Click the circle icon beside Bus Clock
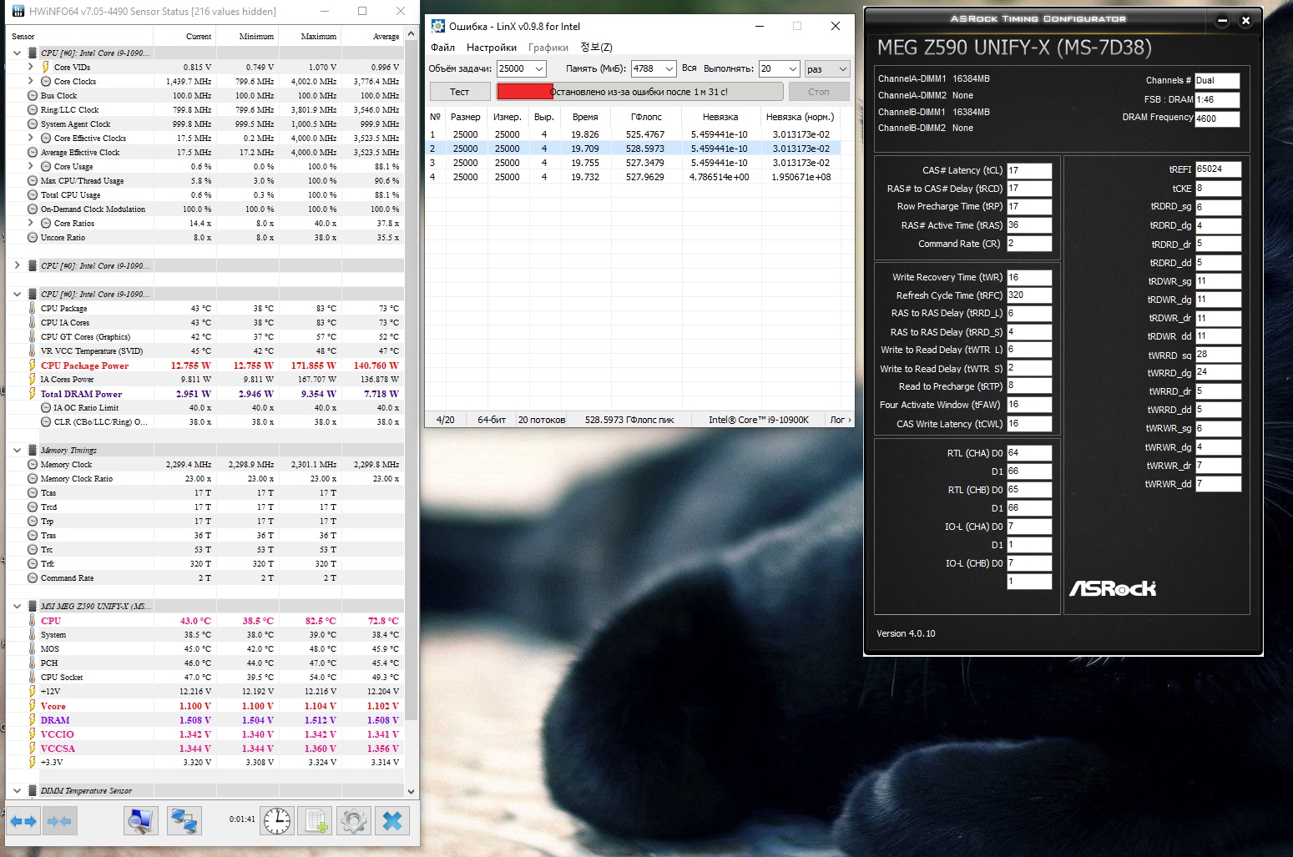This screenshot has height=857, width=1293. point(32,96)
